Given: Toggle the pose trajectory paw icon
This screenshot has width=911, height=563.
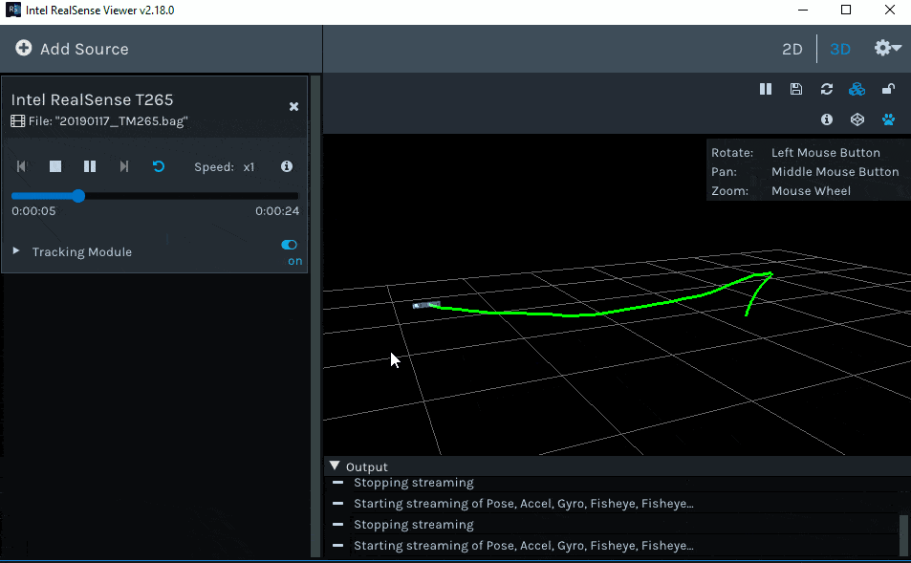Looking at the screenshot, I should [888, 119].
